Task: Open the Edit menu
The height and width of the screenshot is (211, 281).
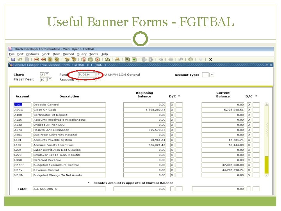Action: (x=20, y=54)
